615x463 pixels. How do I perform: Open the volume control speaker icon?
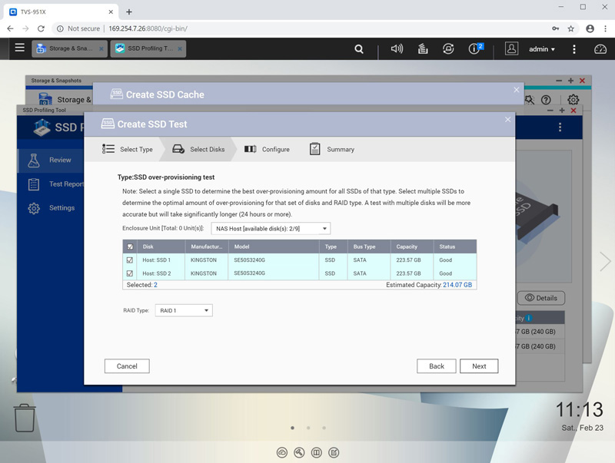click(397, 48)
